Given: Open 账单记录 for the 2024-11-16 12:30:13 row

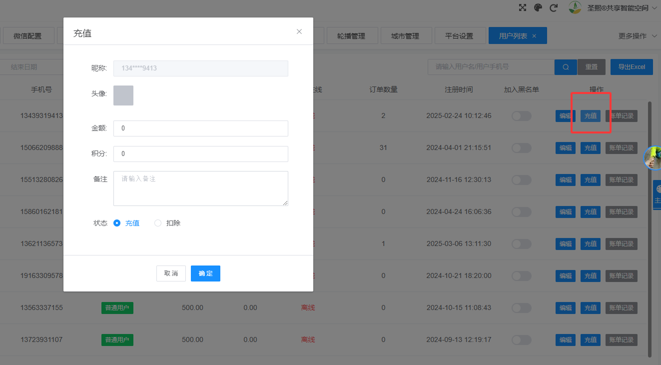Looking at the screenshot, I should [x=622, y=180].
